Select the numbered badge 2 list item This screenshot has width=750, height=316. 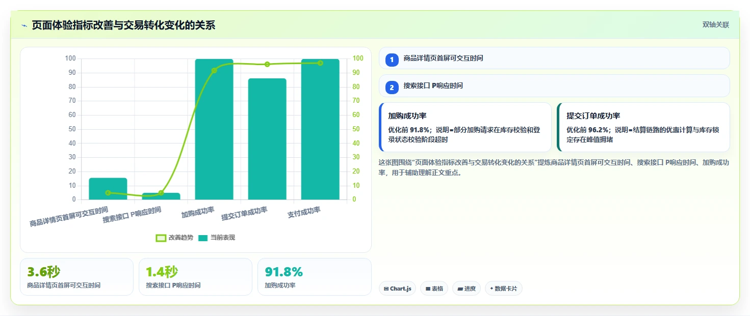[x=392, y=88]
